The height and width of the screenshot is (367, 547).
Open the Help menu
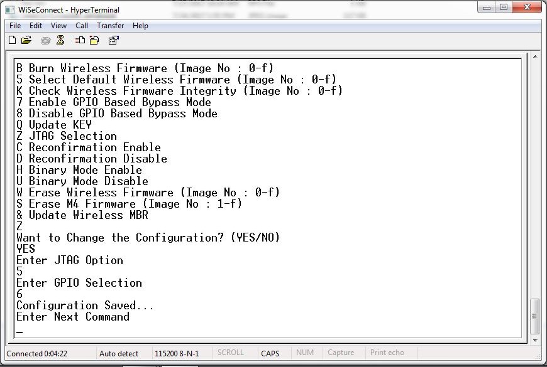140,26
